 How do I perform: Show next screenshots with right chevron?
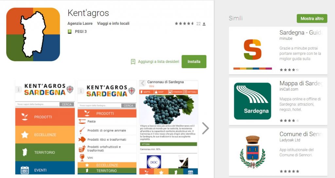[205, 128]
